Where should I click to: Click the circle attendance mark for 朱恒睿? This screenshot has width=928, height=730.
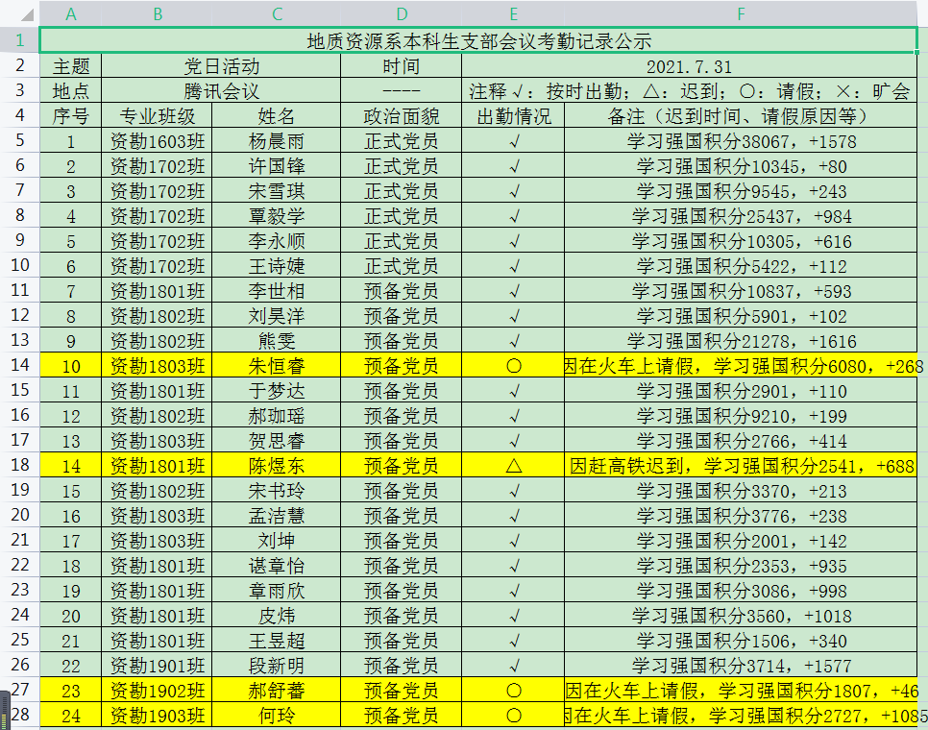513,366
